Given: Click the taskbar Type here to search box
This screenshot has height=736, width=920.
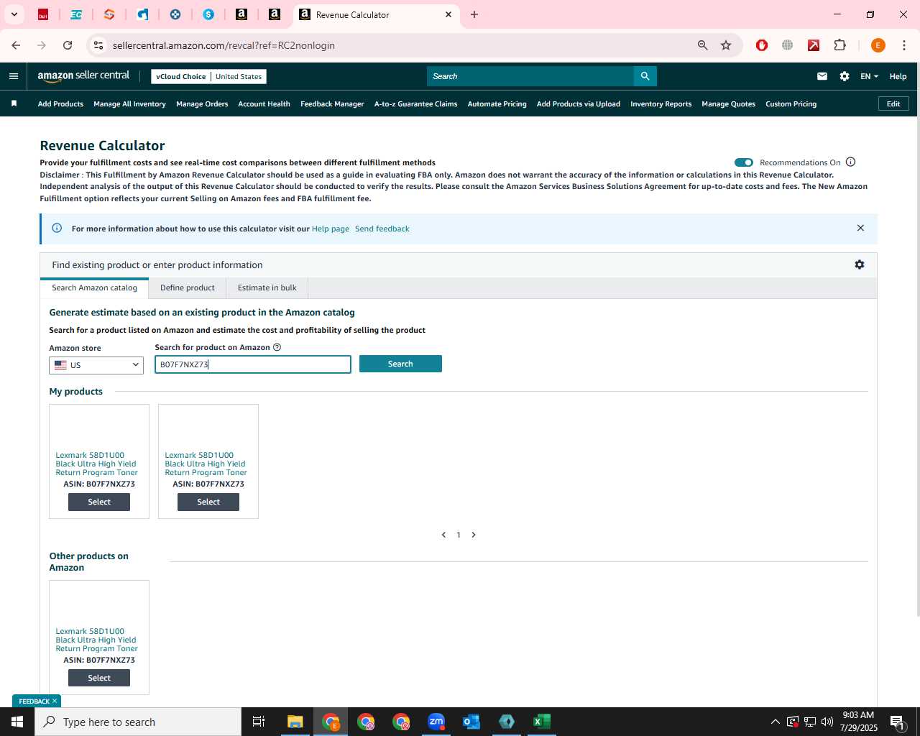Looking at the screenshot, I should (138, 722).
